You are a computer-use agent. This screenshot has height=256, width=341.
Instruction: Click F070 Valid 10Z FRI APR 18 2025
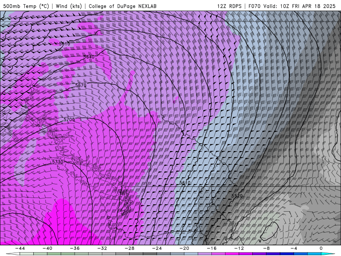point(292,6)
